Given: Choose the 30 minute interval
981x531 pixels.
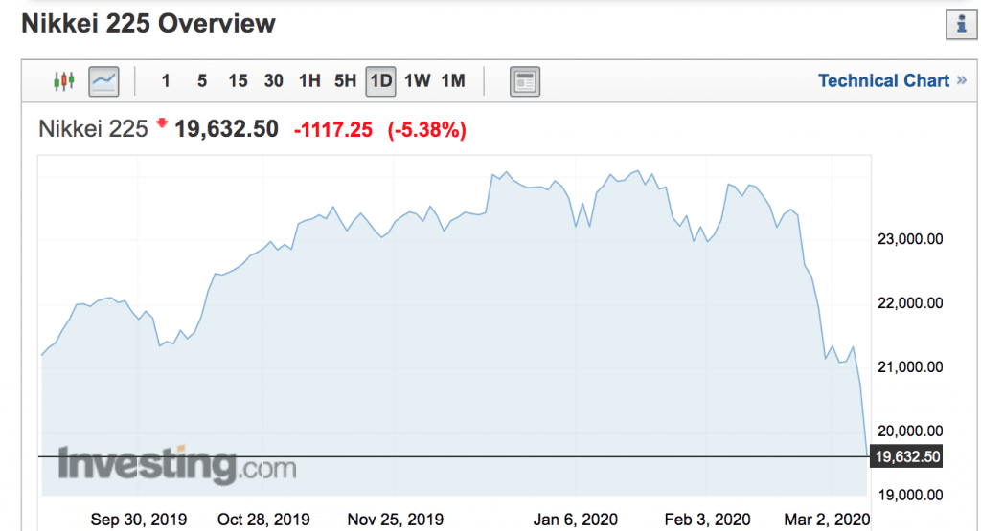Looking at the screenshot, I should [x=273, y=81].
